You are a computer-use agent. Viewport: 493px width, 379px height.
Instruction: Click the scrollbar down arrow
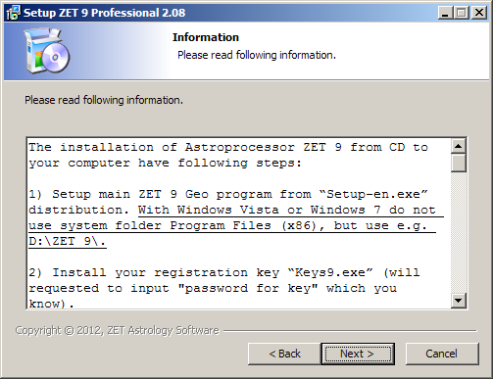459,301
